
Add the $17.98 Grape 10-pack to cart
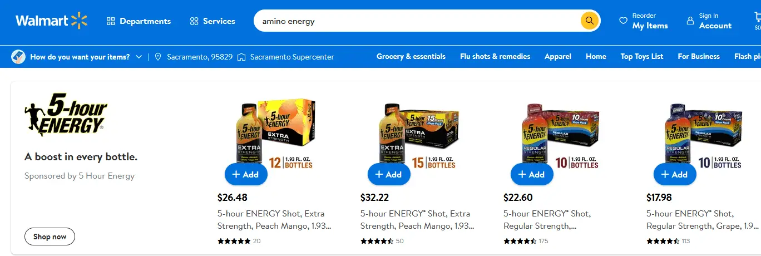point(675,174)
